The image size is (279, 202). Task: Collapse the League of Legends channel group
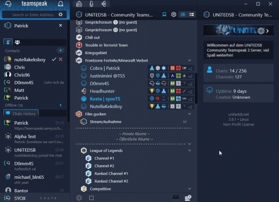(x=190, y=150)
